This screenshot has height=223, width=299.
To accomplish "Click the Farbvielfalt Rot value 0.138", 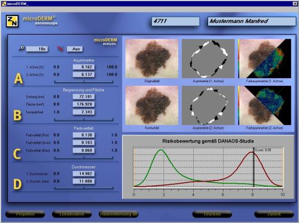I will pos(84,135).
